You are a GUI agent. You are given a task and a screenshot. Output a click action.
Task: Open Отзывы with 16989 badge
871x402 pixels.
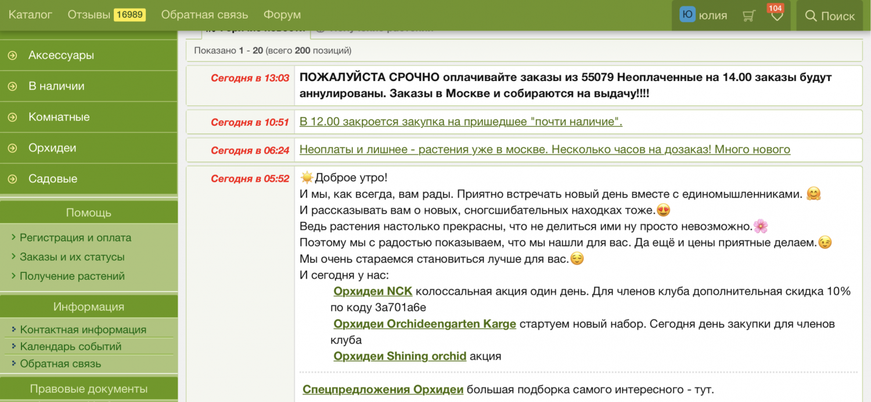coord(106,15)
